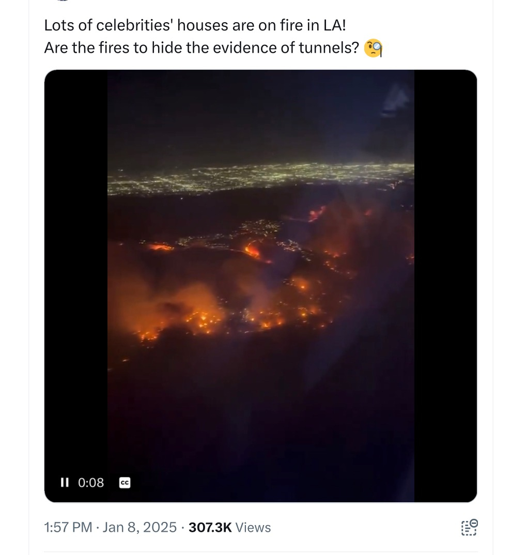Click the pause bars to resume playback
Image resolution: width=527 pixels, height=555 pixels.
(64, 482)
